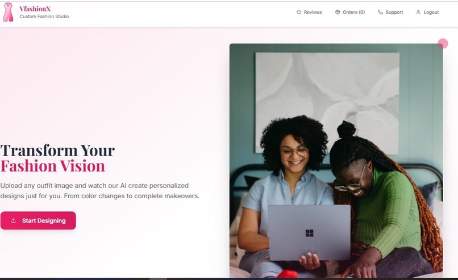Go to the Support page
The height and width of the screenshot is (280, 458).
(x=390, y=12)
